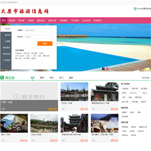Screen dimensions: 151x151
Task: Open 酒店住宿 in the pink navigation bar
Action: pyautogui.click(x=52, y=21)
